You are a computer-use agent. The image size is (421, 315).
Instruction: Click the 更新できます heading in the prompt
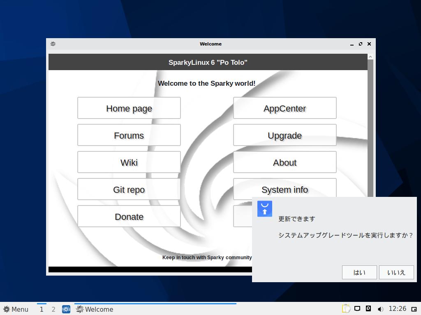[x=297, y=219]
